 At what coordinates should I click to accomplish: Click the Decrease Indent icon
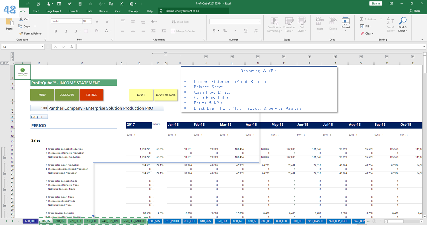(153, 31)
